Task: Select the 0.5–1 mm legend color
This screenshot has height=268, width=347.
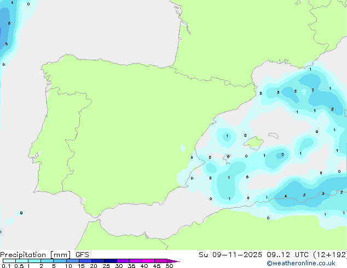Action: [x=22, y=261]
